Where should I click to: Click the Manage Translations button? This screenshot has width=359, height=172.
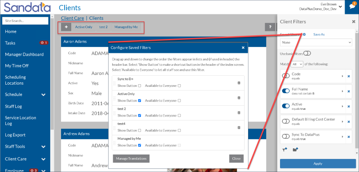pyautogui.click(x=131, y=159)
